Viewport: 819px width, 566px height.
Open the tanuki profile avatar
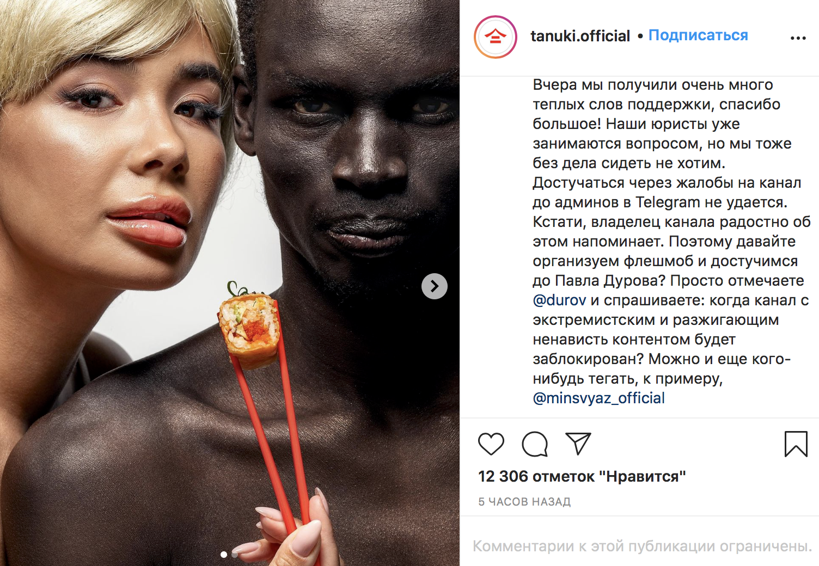coord(496,37)
